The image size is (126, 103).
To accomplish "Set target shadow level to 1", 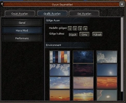I will [70, 29].
